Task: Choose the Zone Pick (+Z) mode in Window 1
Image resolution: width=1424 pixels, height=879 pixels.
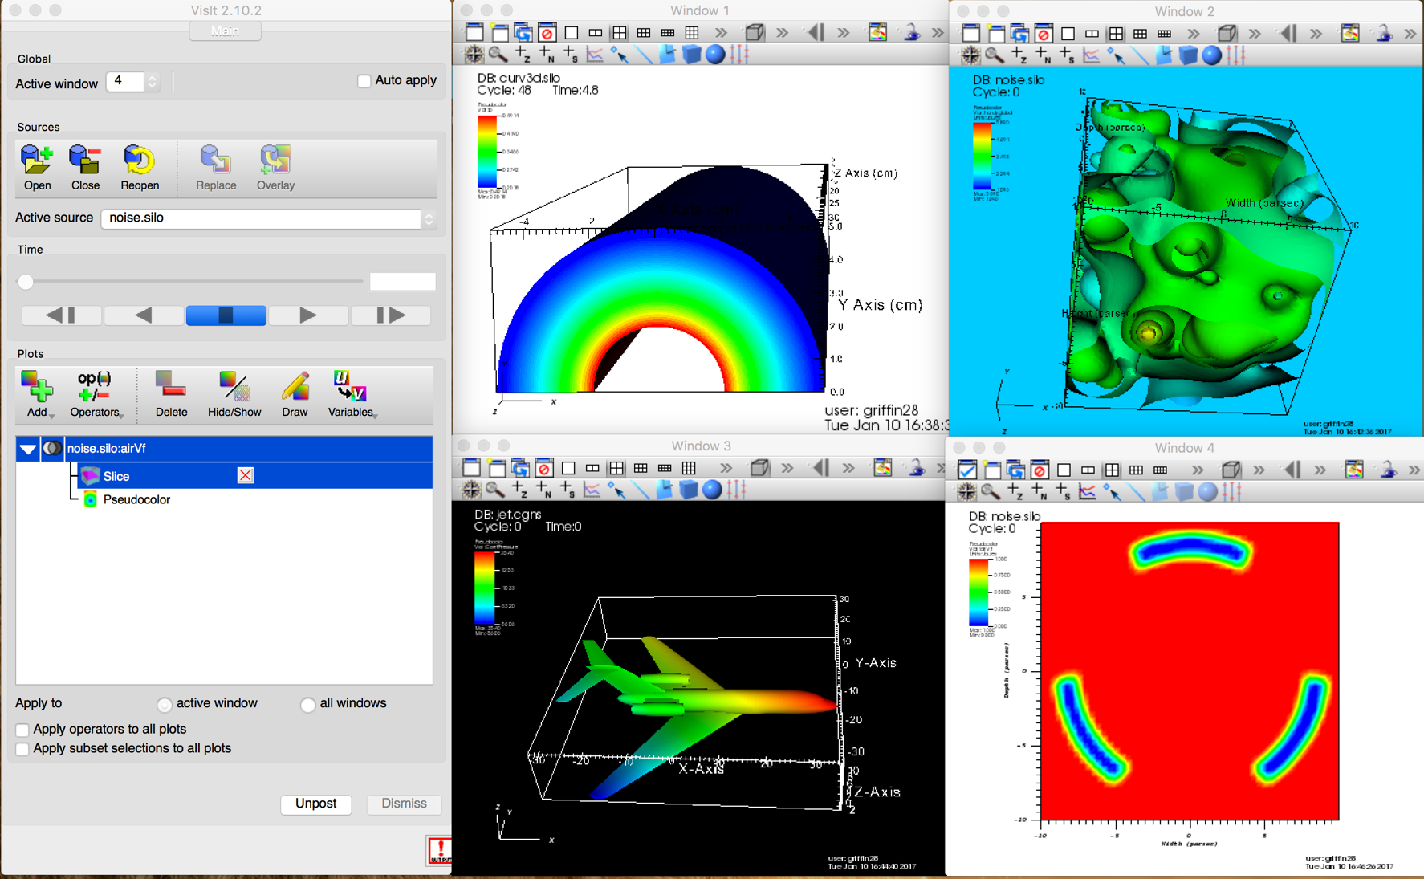Action: [523, 55]
